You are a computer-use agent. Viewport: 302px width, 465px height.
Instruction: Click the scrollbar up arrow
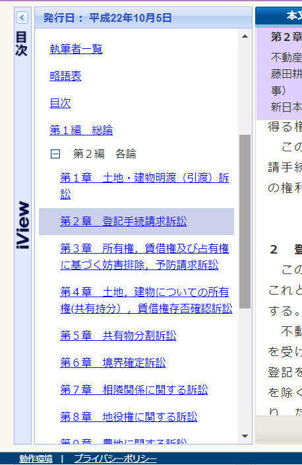pos(245,36)
